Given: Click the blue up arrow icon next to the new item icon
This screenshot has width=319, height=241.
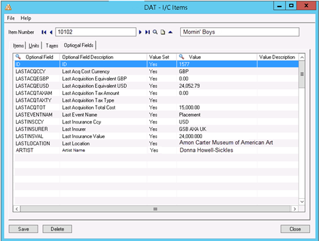Looking at the screenshot, I should (x=170, y=32).
